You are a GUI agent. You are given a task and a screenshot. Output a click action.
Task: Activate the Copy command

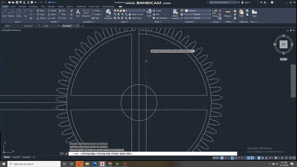pyautogui.click(x=40, y=14)
